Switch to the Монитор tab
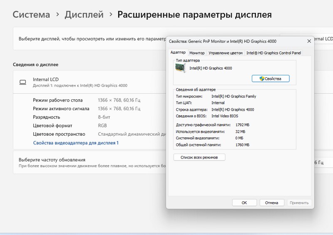This screenshot has width=333, height=235. (x=197, y=53)
